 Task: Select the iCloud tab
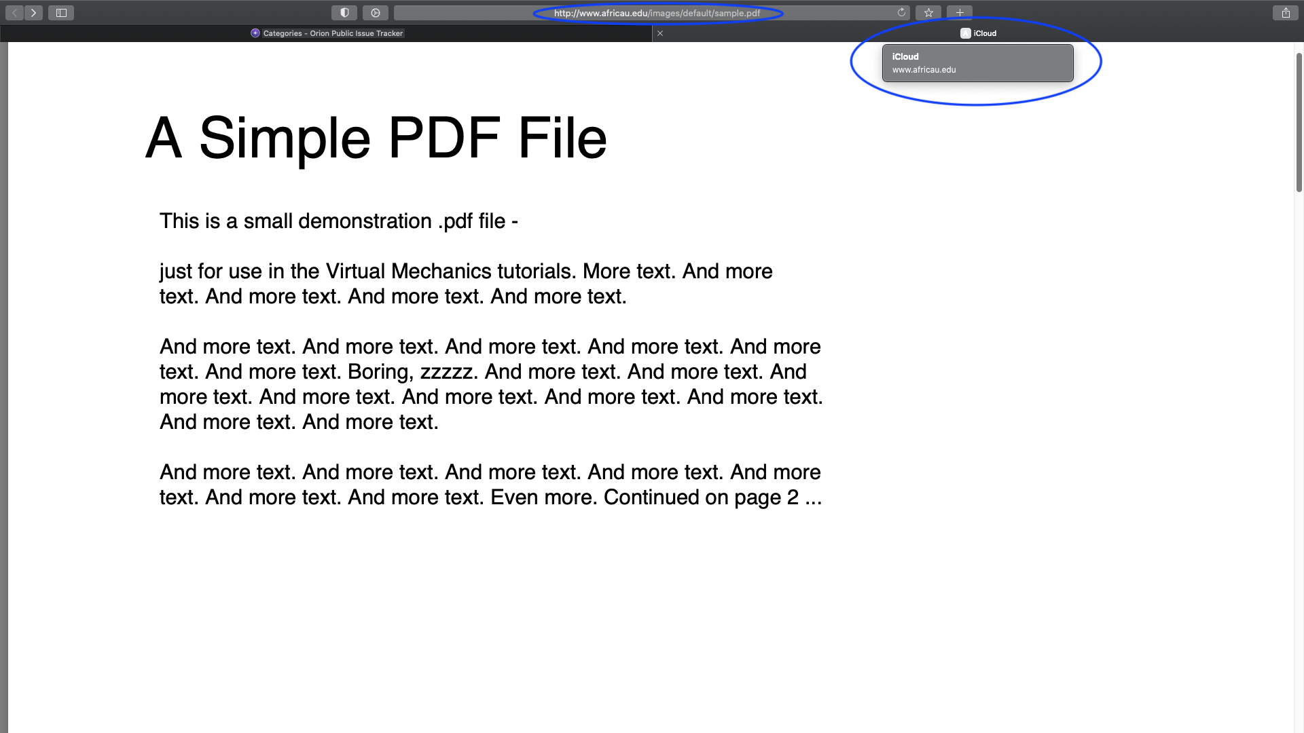pos(984,33)
